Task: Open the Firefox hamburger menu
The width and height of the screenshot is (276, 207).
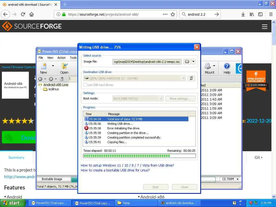Action: pyautogui.click(x=271, y=15)
